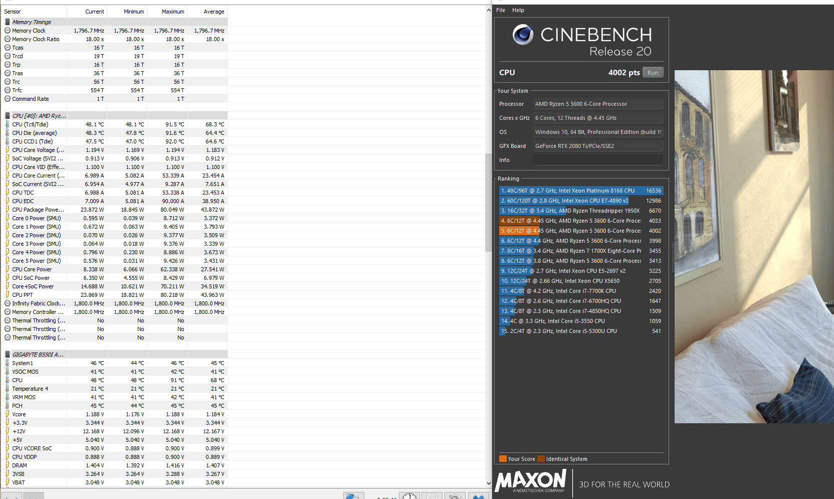The image size is (834, 499).
Task: Click the bolt icon on the +12V row
Action: click(8, 431)
